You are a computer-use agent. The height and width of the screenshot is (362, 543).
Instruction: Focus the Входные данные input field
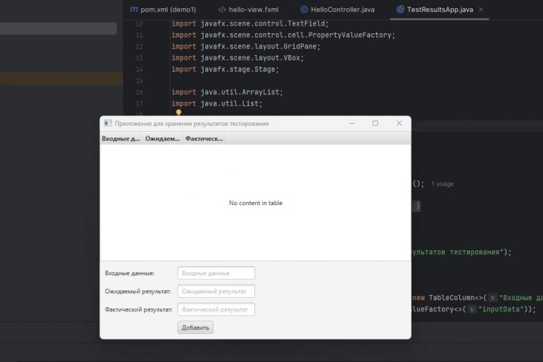coord(216,273)
